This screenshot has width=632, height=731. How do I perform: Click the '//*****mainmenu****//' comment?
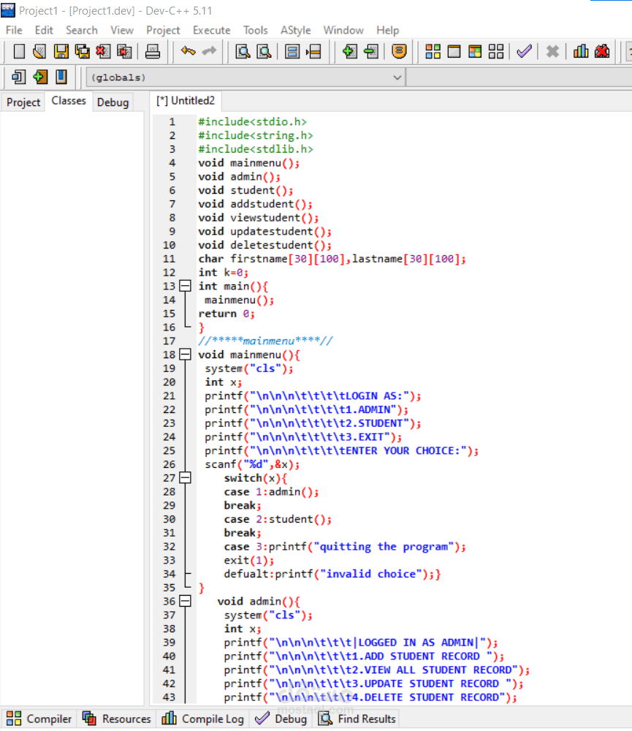pyautogui.click(x=265, y=341)
